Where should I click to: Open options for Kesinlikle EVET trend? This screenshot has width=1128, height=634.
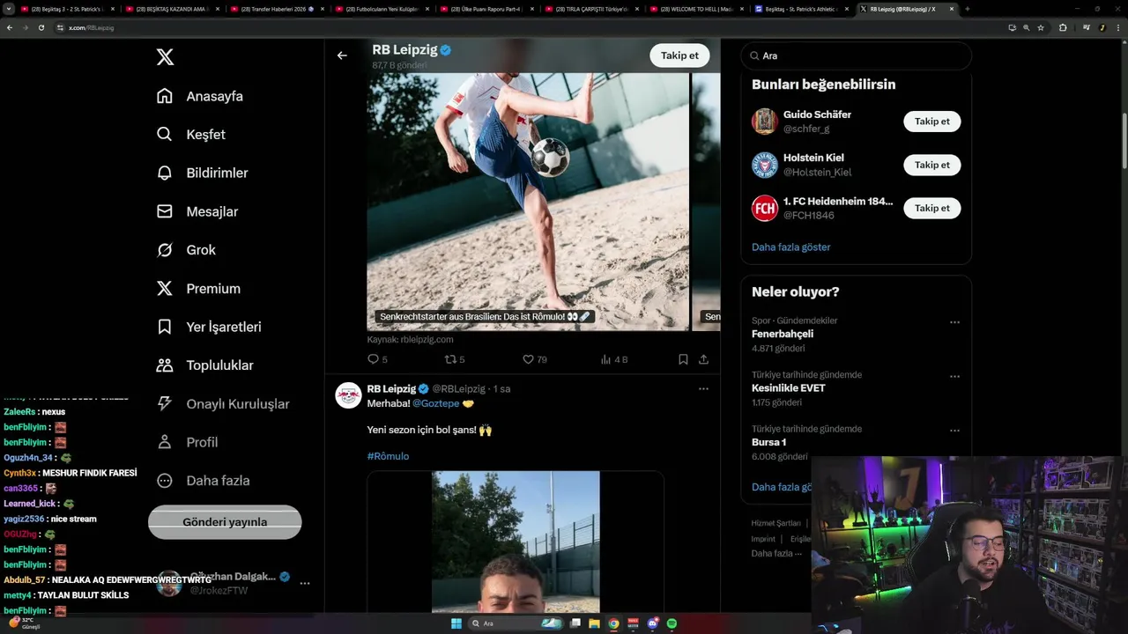(x=954, y=376)
